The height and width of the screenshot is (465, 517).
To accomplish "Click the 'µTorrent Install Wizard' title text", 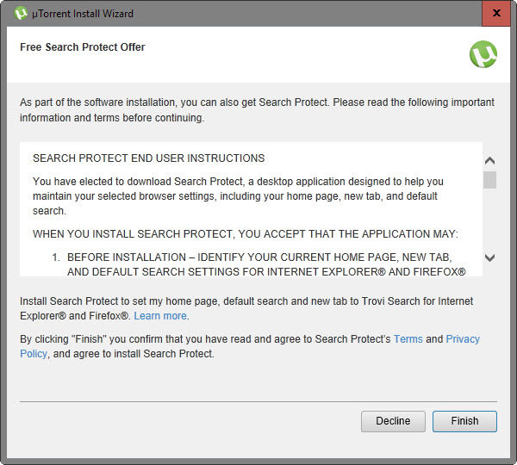I will [x=83, y=14].
